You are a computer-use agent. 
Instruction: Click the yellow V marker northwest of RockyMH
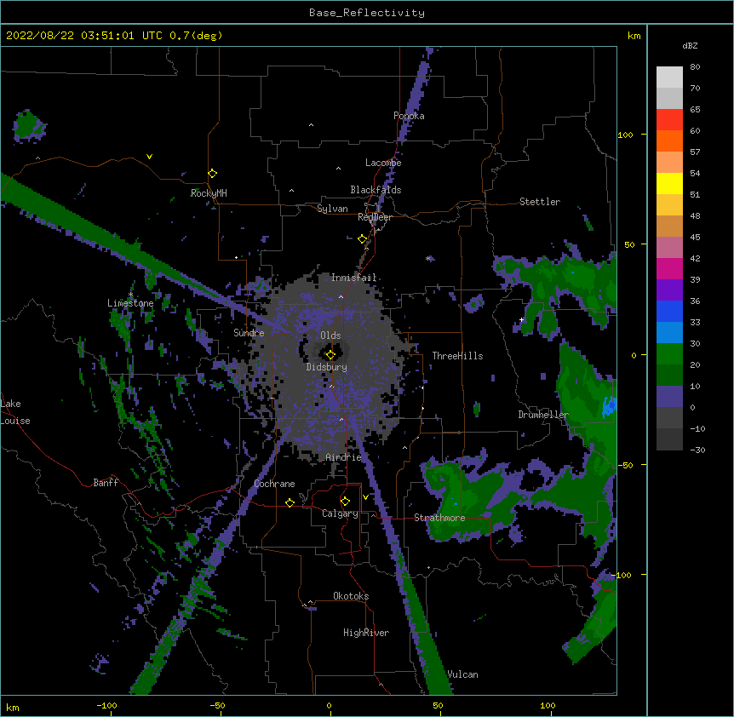[x=149, y=157]
